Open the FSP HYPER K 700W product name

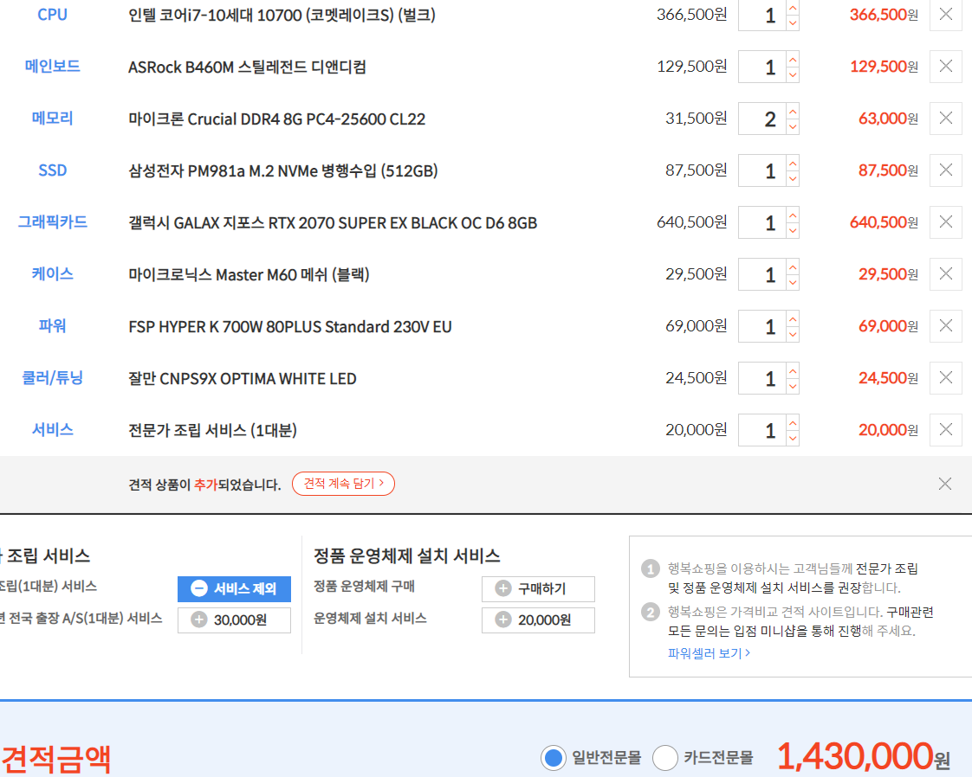coord(290,326)
